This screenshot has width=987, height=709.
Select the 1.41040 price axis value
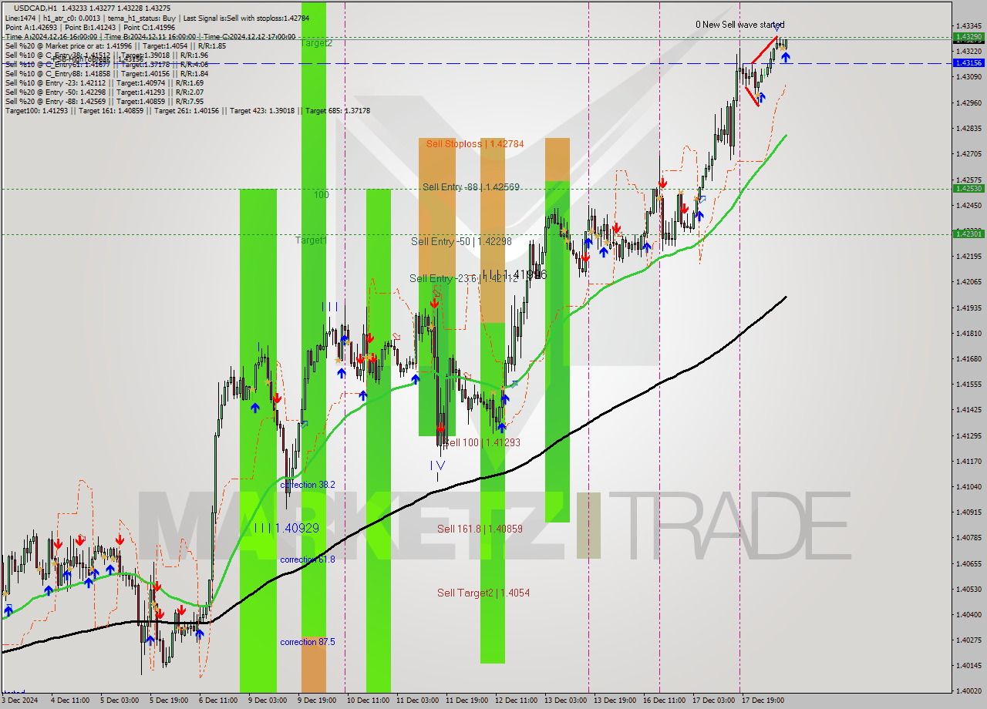[968, 486]
